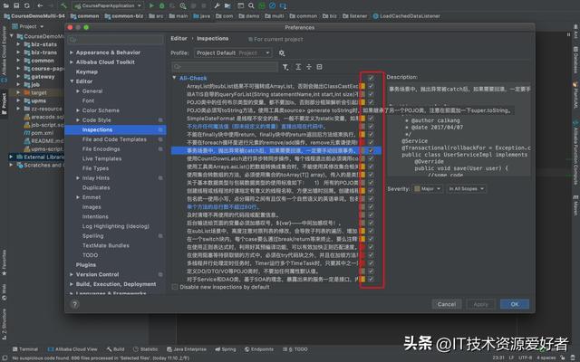Click the filter inspections funnel icon
The width and height of the screenshot is (580, 362).
285,67
